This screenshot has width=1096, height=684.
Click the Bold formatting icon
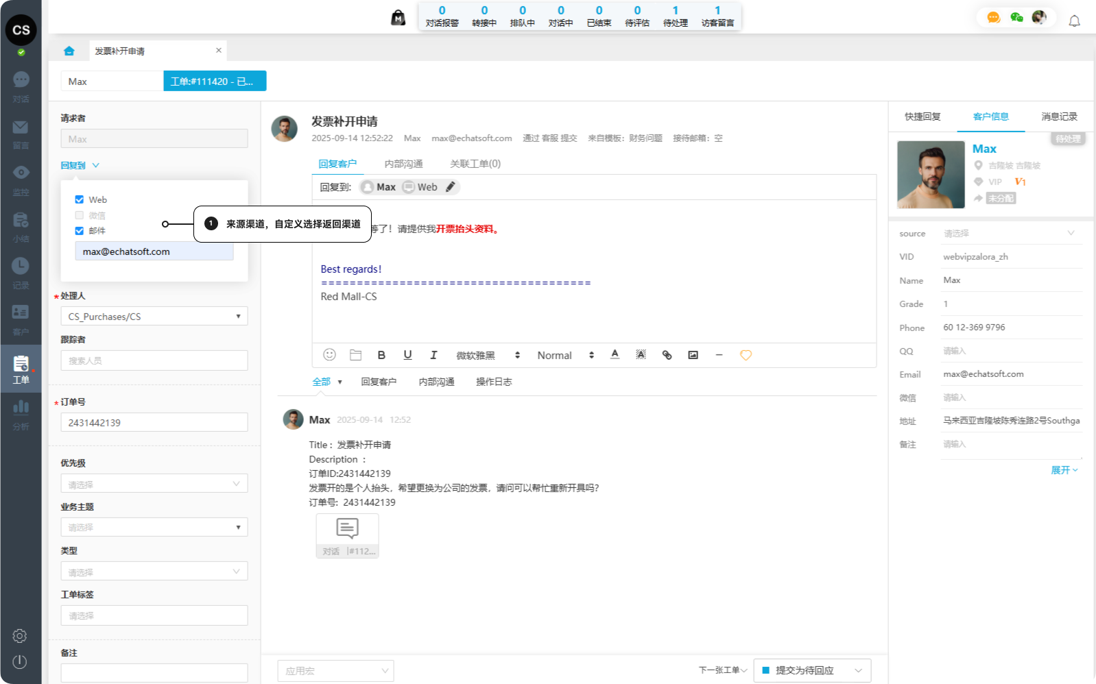point(381,355)
